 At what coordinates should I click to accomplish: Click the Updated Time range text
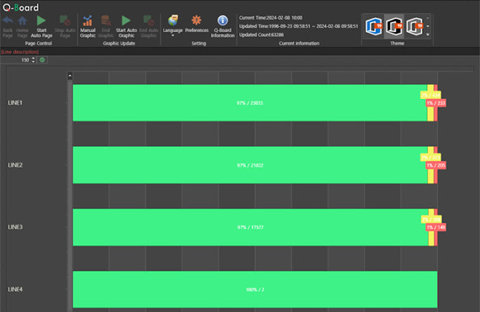coord(299,26)
